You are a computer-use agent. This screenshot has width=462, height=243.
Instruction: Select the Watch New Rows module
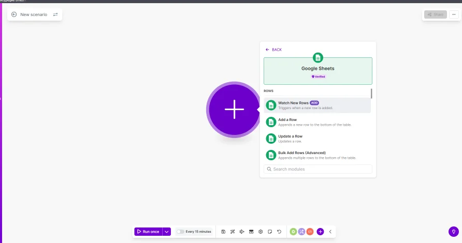[x=317, y=105]
